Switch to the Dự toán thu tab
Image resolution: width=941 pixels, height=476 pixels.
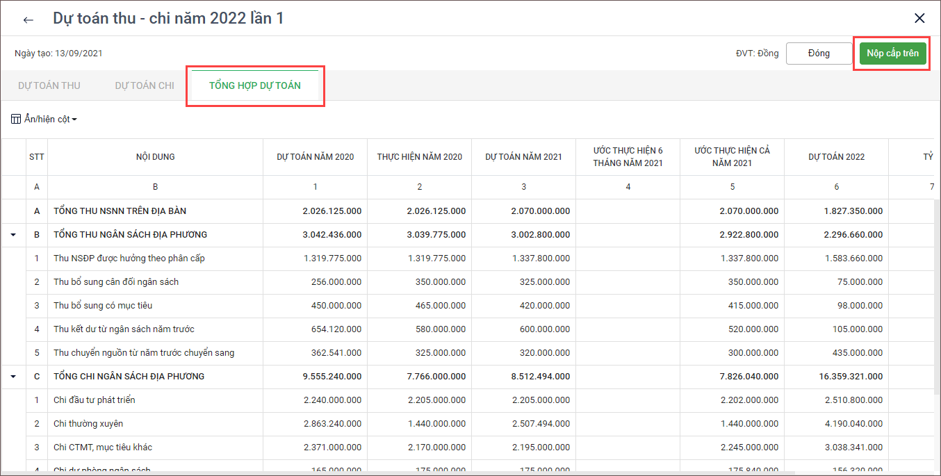[49, 85]
